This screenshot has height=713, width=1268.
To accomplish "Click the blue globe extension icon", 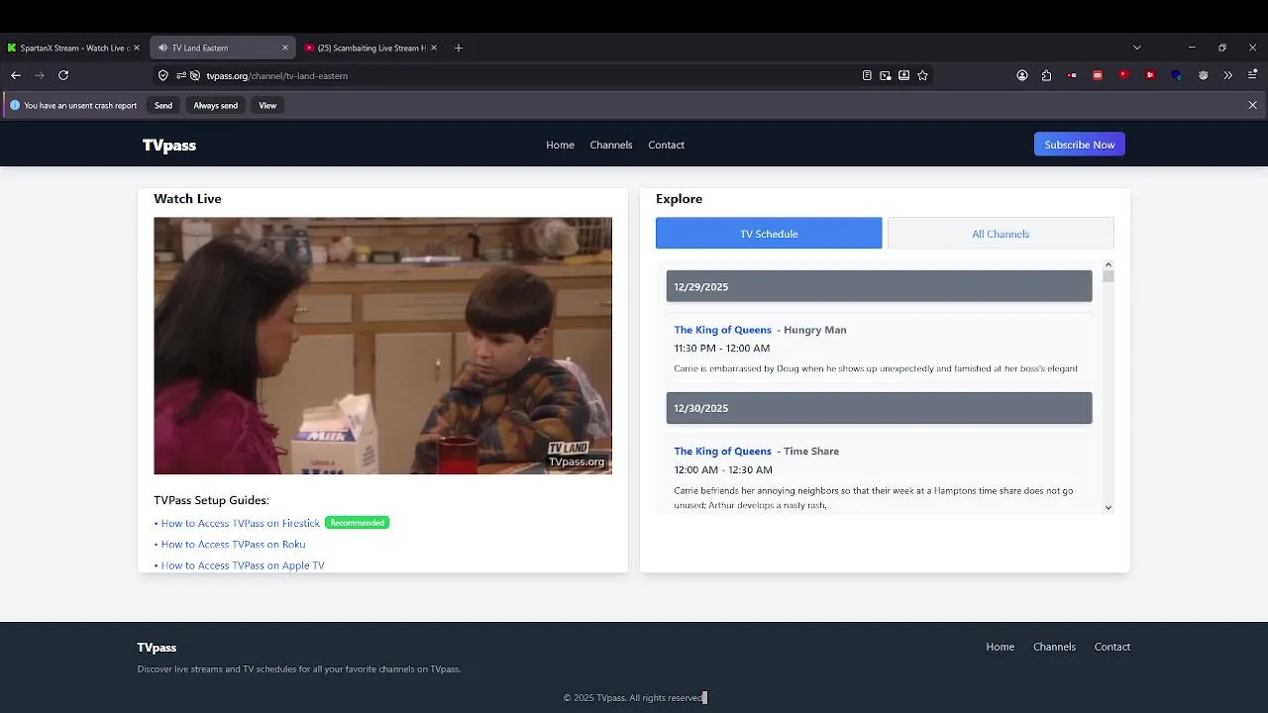I will point(1177,75).
